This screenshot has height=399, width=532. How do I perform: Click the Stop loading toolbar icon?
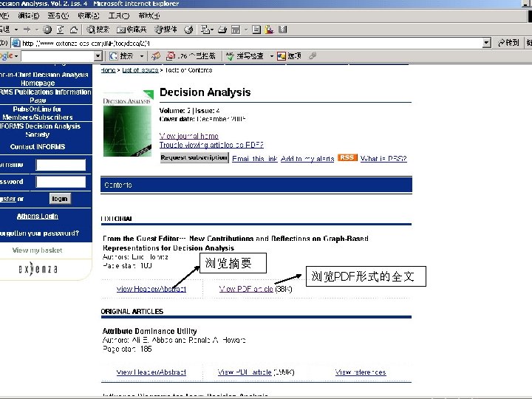tap(47, 30)
